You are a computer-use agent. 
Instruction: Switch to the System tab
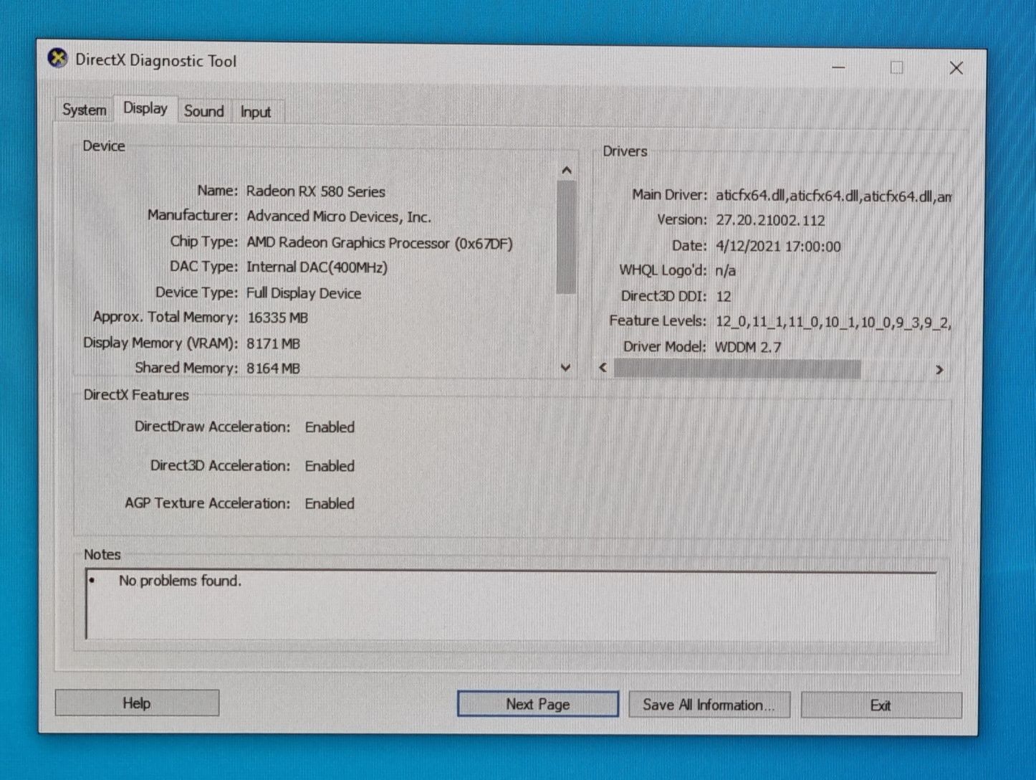(84, 110)
